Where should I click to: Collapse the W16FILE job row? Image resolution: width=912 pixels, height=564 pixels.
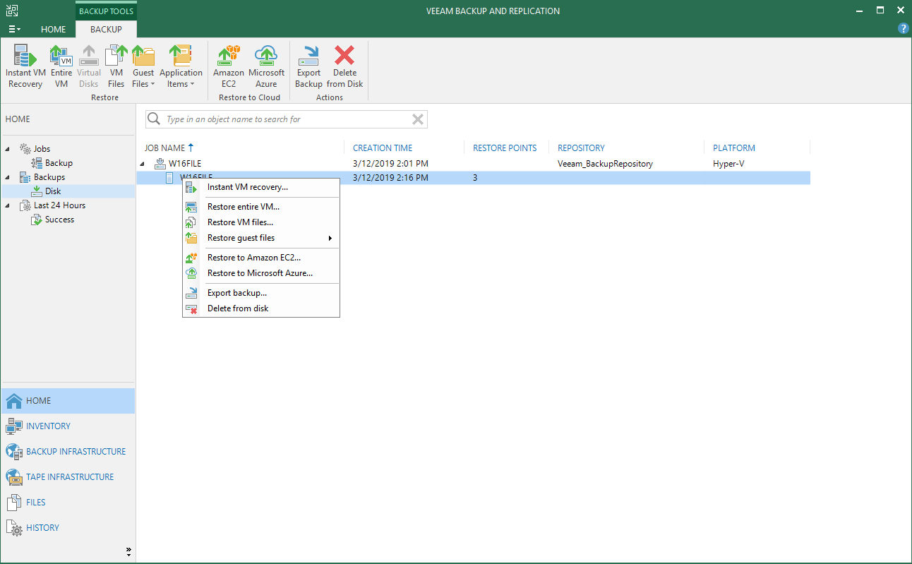pos(143,164)
